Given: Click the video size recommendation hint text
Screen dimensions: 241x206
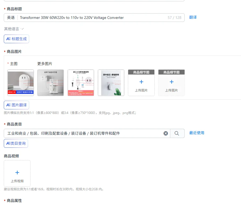Looking at the screenshot, I should point(54,189).
